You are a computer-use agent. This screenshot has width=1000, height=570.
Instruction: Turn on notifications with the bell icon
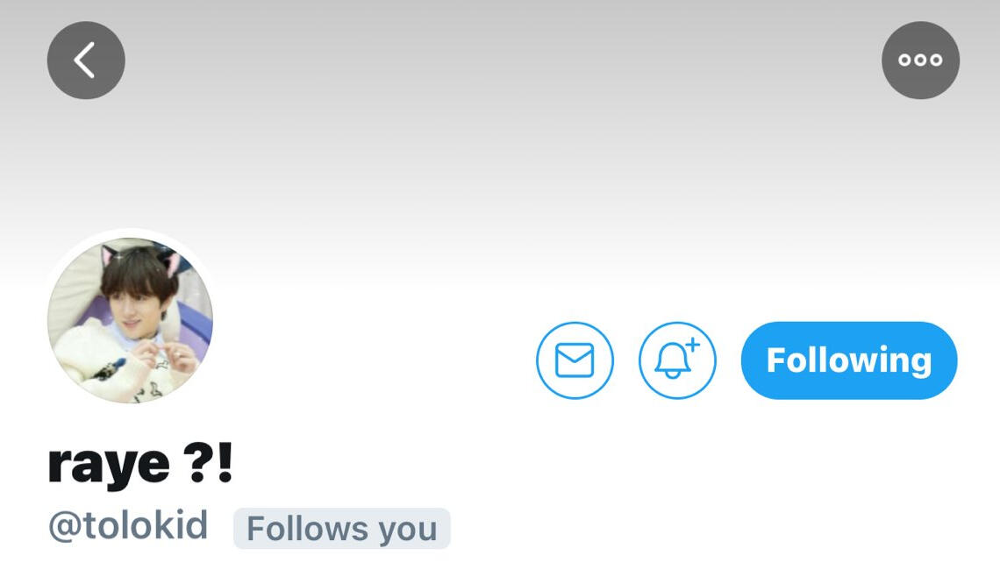tap(677, 360)
